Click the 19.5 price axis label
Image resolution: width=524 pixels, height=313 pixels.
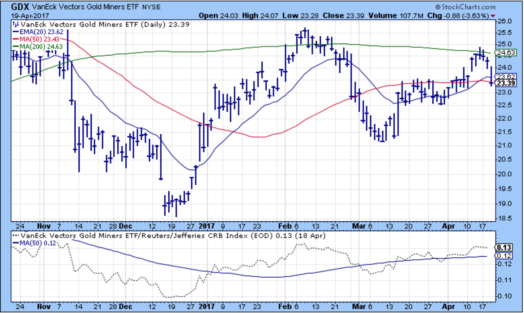(505, 189)
